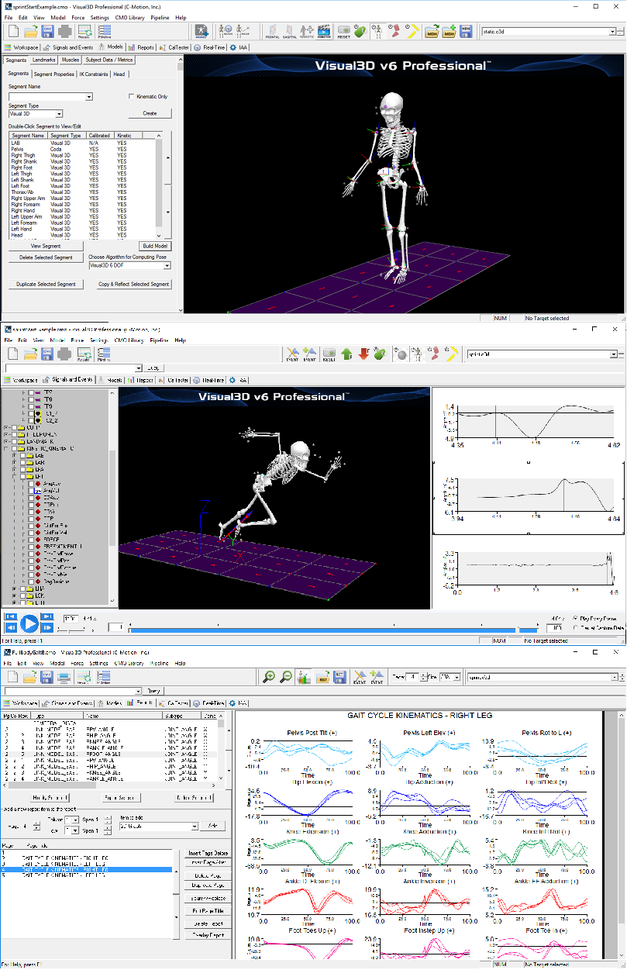The height and width of the screenshot is (970, 627).
Task: Select the Pelvis segment row
Action: [81, 149]
